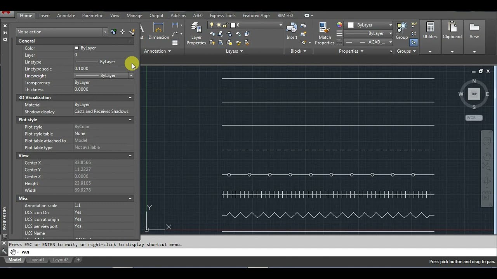This screenshot has width=497, height=279.
Task: Open the Layer Properties manager
Action: tap(196, 34)
